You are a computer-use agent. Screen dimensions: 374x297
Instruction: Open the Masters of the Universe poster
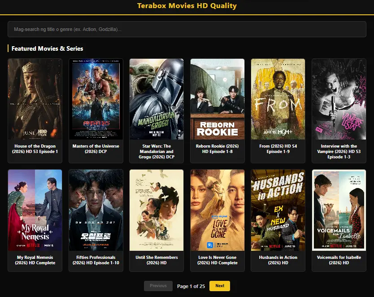tap(96, 99)
